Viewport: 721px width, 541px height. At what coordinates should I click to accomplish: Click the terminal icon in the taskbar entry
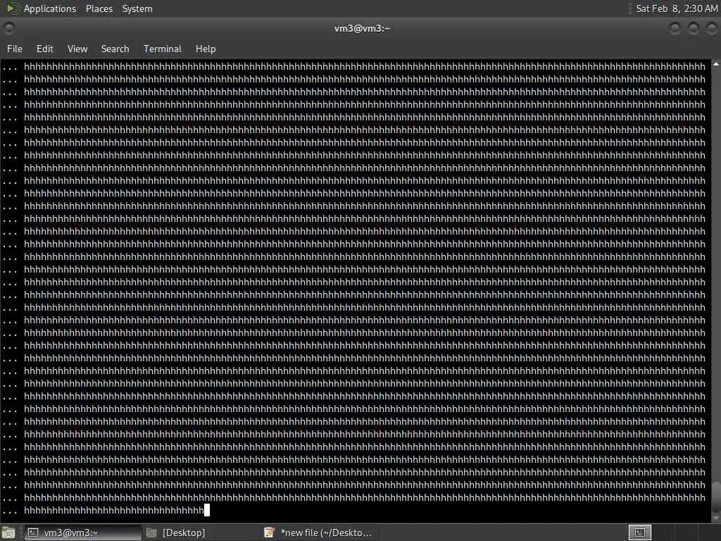point(33,533)
